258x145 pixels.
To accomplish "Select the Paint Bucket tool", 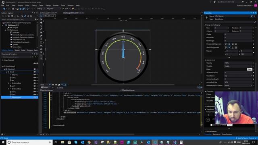I will click(x=41, y=32).
